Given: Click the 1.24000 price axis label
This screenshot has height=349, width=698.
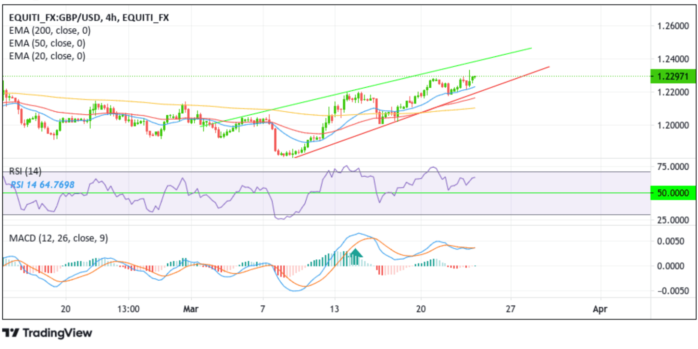Looking at the screenshot, I should (x=673, y=59).
